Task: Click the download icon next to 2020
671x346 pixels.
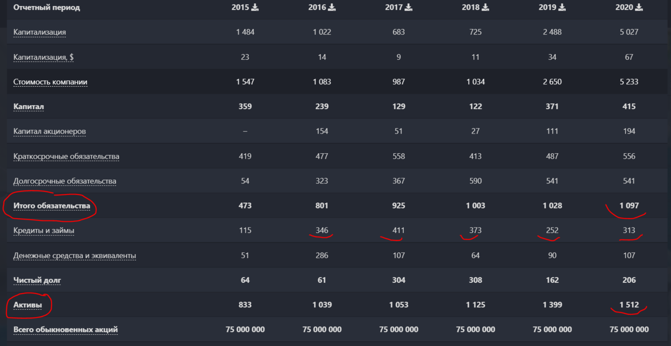Action: (639, 7)
